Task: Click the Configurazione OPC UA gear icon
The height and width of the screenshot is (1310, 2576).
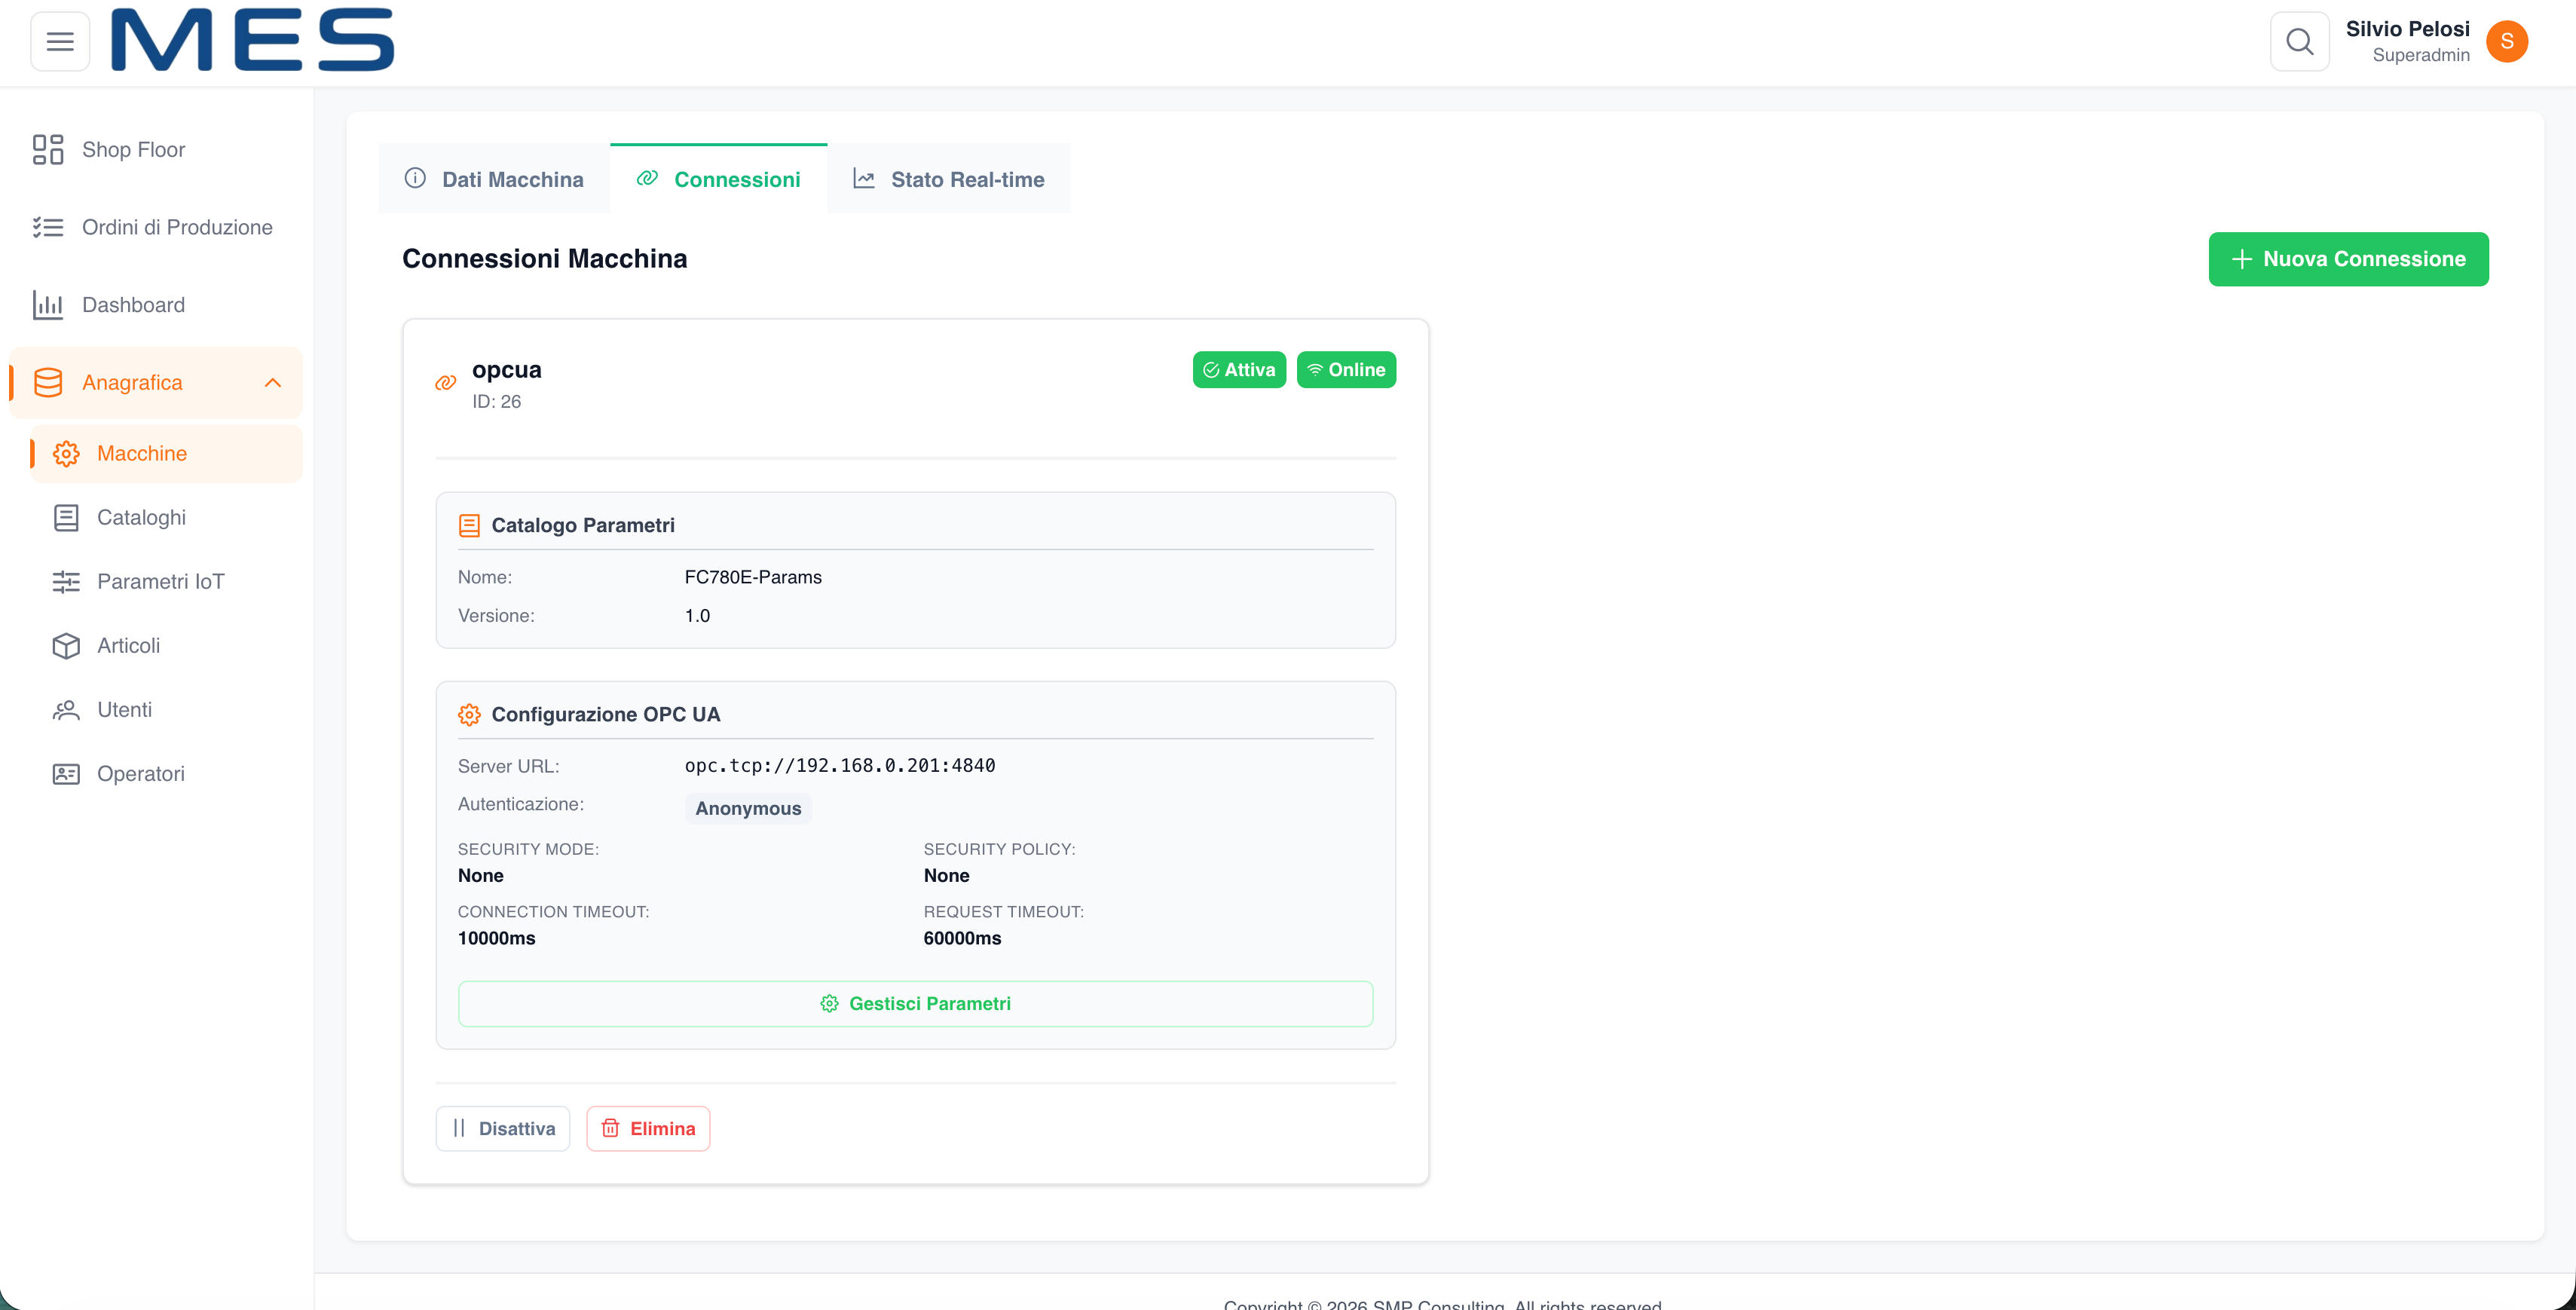Action: 469,715
